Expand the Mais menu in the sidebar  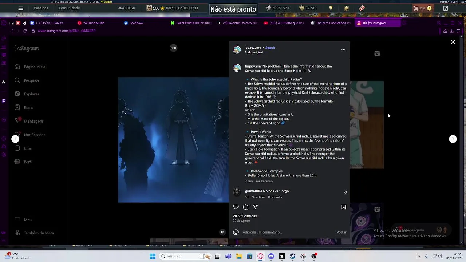click(x=23, y=219)
